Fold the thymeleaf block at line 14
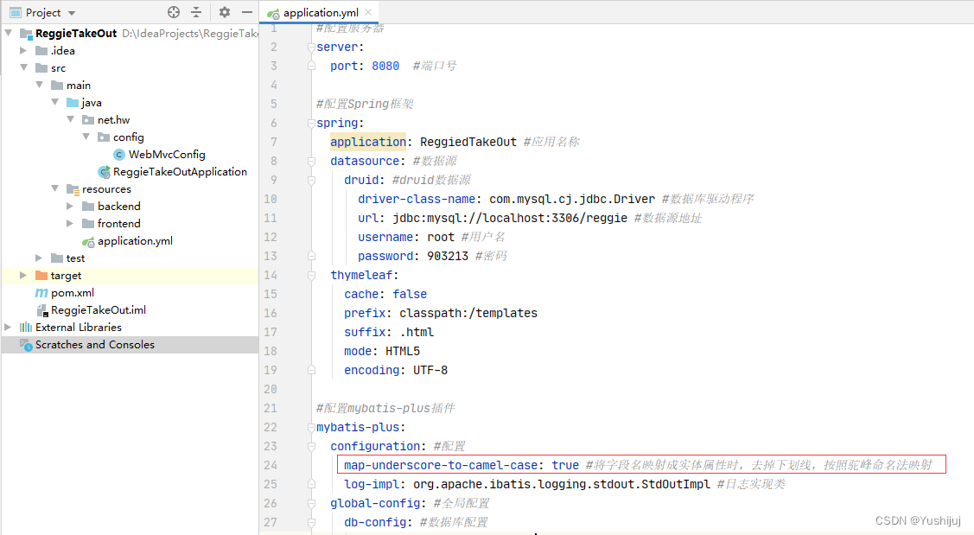Screen dimensions: 974x535 tap(312, 275)
